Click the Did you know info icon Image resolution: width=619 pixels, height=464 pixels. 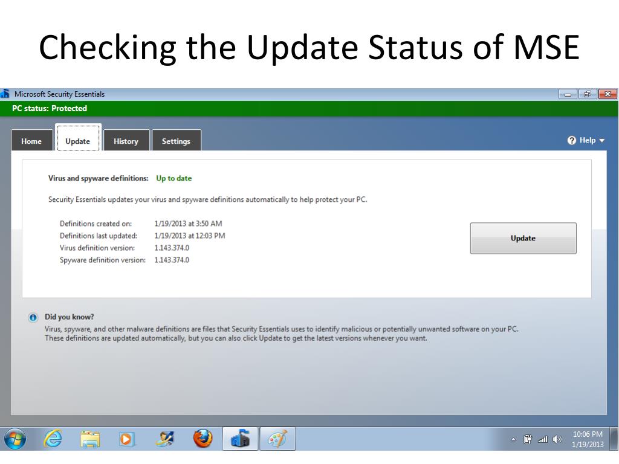coord(33,317)
